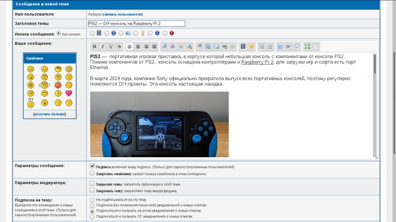Switch editor to source view
This screenshot has width=396, height=222.
[x=316, y=47]
